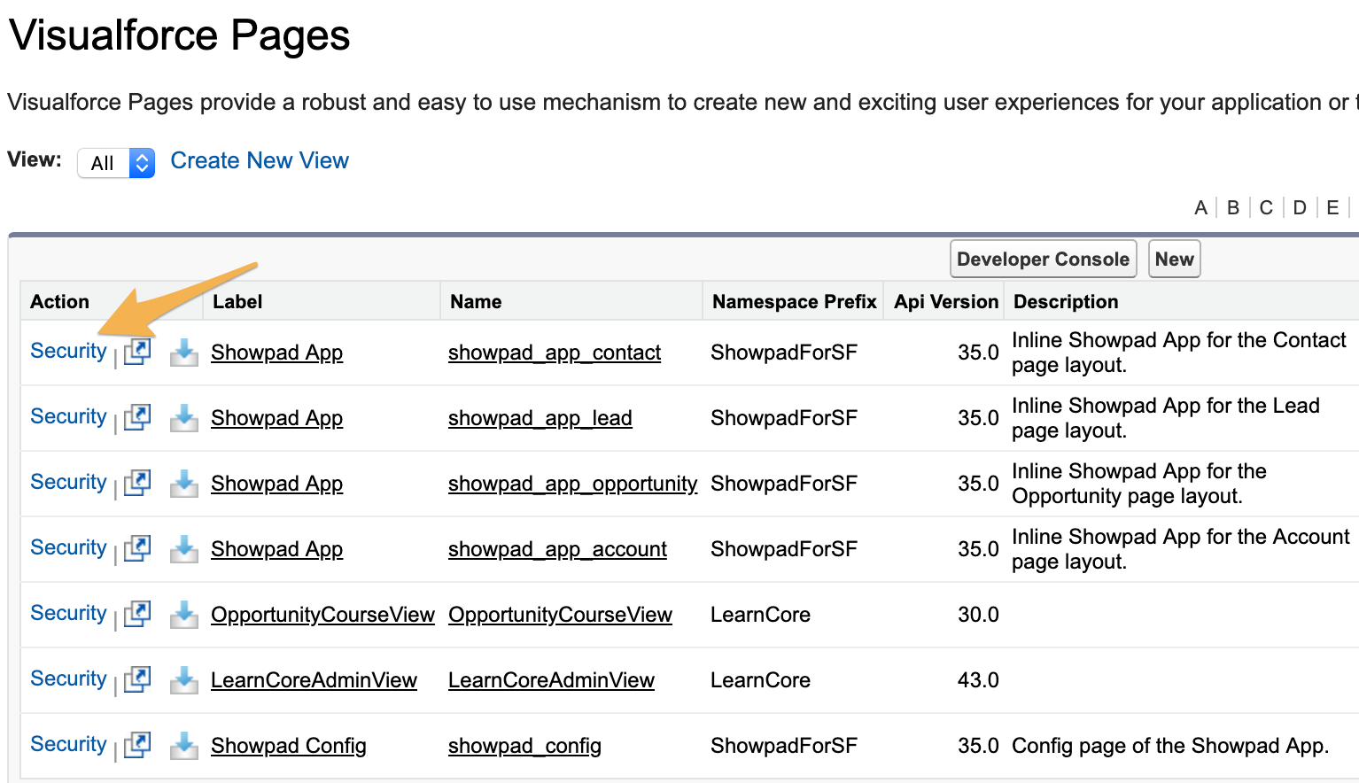Image resolution: width=1359 pixels, height=783 pixels.
Task: Filter list by letter D
Action: coord(1300,207)
